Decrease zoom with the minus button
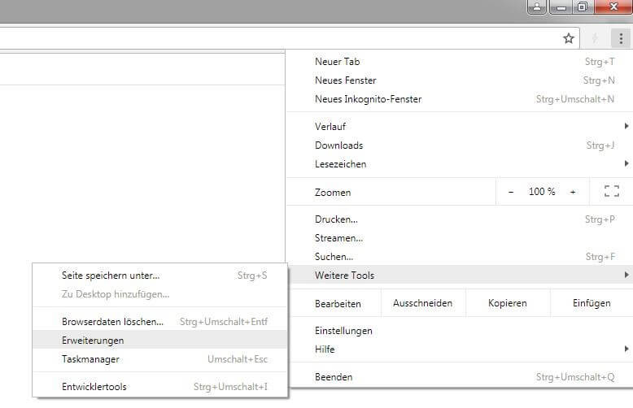633x408 pixels. pos(511,192)
